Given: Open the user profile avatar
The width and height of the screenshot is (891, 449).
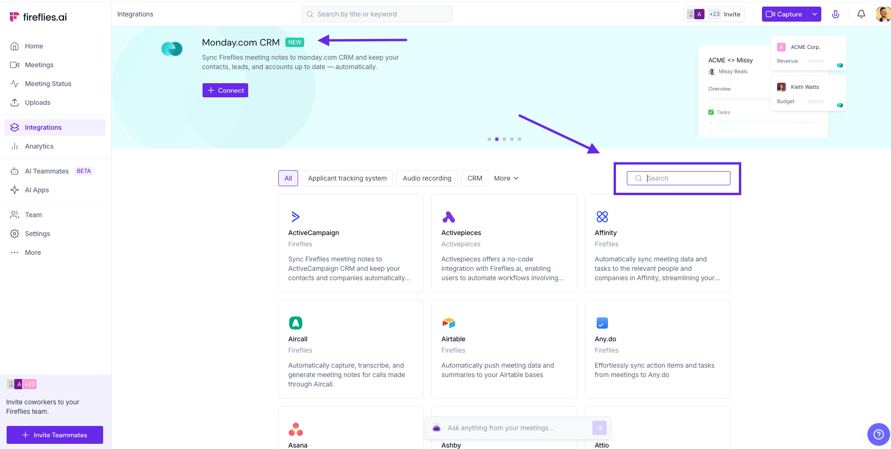Looking at the screenshot, I should click(883, 14).
